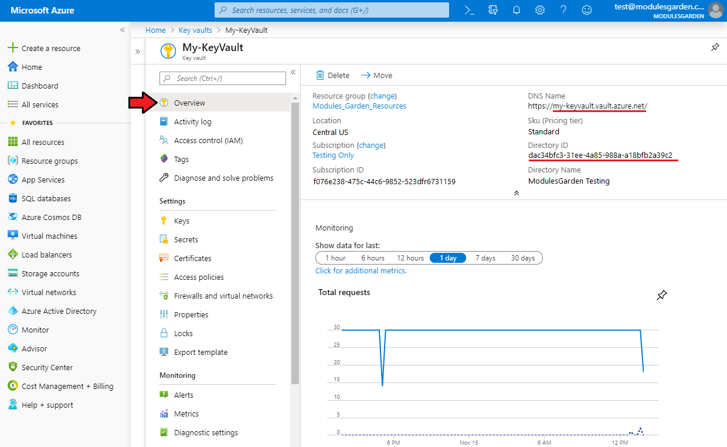The width and height of the screenshot is (727, 447).
Task: Select the 6 hours time range
Action: click(373, 258)
